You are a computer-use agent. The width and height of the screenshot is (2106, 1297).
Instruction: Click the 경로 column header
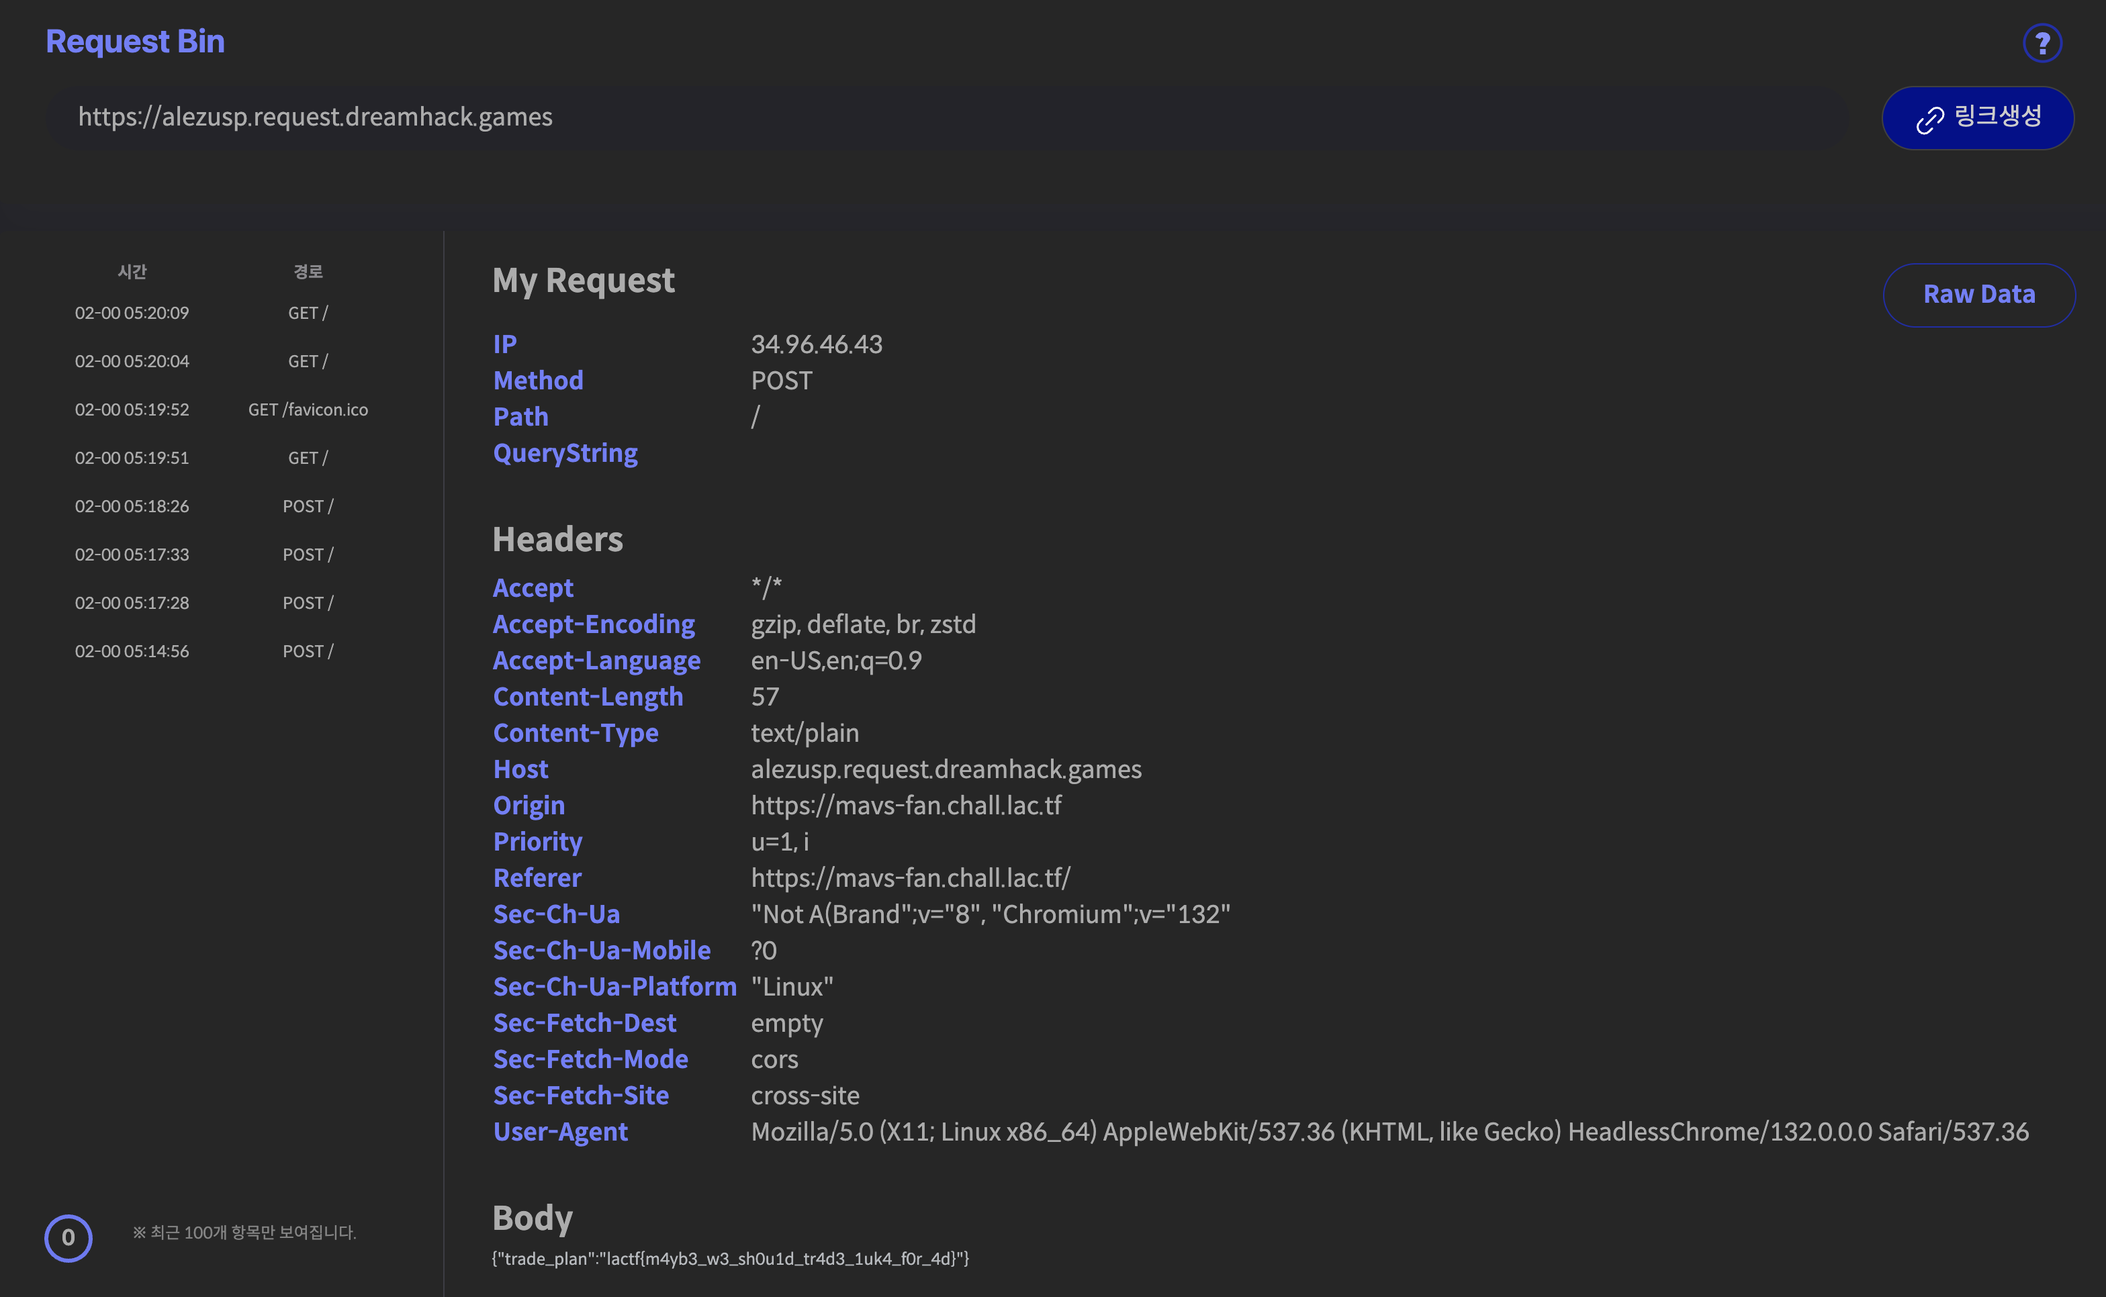pos(308,272)
